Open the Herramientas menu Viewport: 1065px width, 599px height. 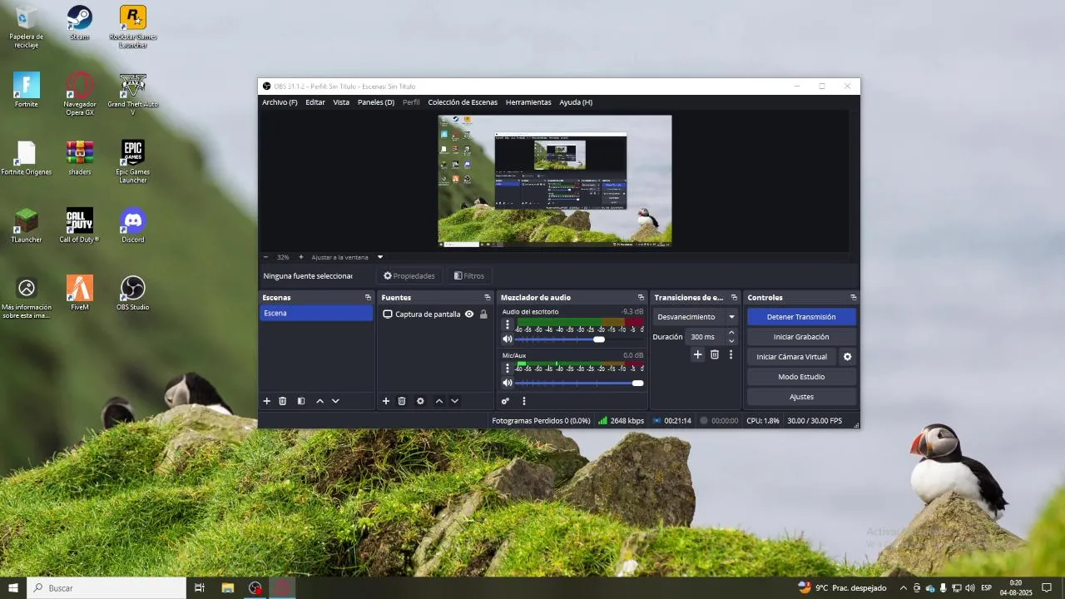tap(528, 102)
